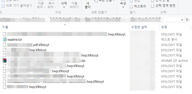Viewport: 192px width, 94px height.
Task: Expand the arrow beneath 삭제
Action: pyautogui.click(x=64, y=7)
